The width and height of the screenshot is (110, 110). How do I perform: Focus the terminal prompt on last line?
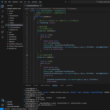click(38, 107)
